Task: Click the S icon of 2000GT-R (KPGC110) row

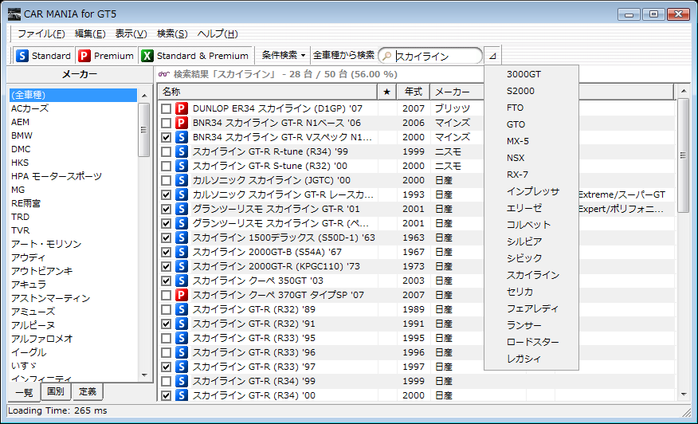Action: 181,266
